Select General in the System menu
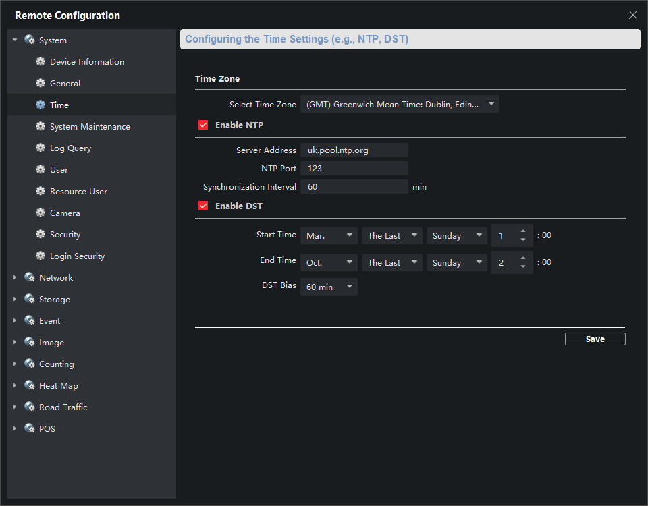Viewport: 648px width, 506px height. point(65,84)
